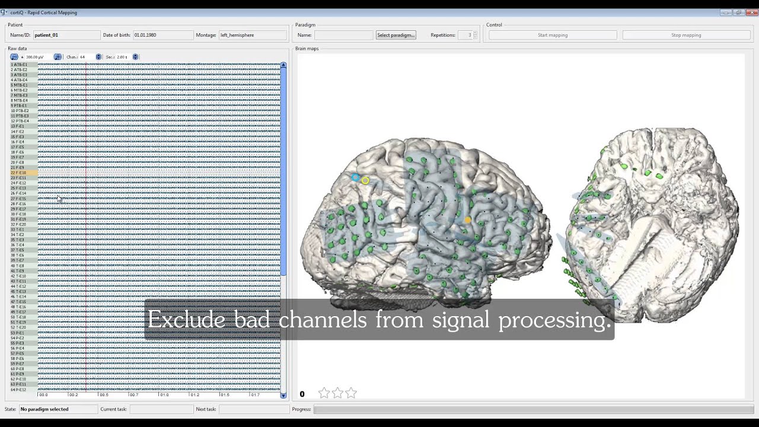
Task: Click the Montage field showing left_hemisphere
Action: tap(253, 35)
